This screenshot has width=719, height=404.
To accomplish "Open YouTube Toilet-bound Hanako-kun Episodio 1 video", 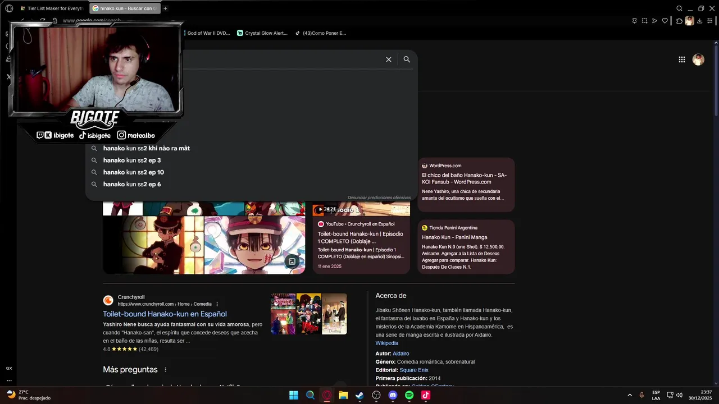I will [x=361, y=238].
